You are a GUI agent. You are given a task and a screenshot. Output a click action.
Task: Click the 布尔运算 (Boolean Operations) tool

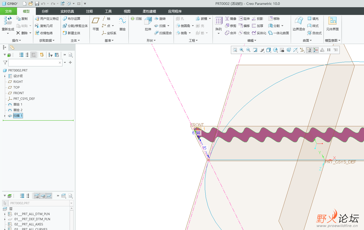(71, 19)
